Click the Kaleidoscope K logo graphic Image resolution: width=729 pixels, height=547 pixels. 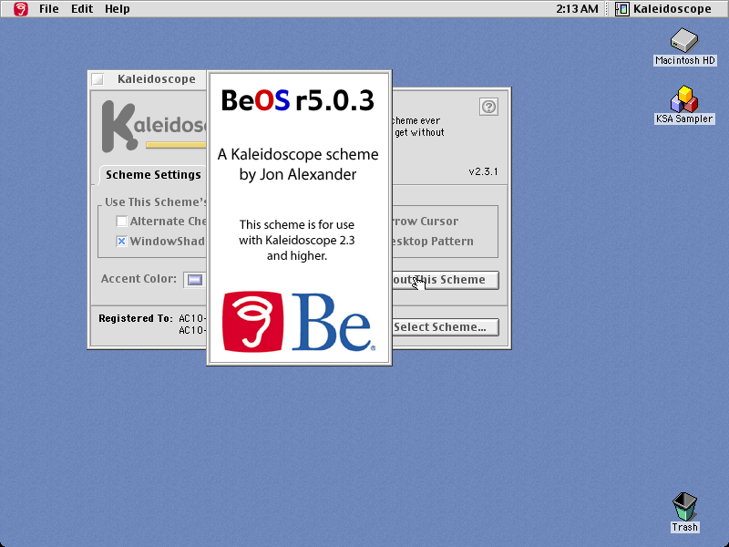pos(118,126)
